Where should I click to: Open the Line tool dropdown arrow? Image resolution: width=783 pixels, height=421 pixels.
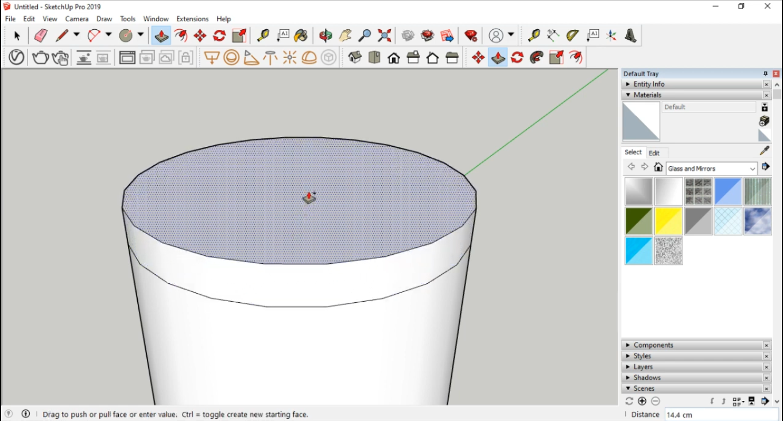tap(76, 36)
